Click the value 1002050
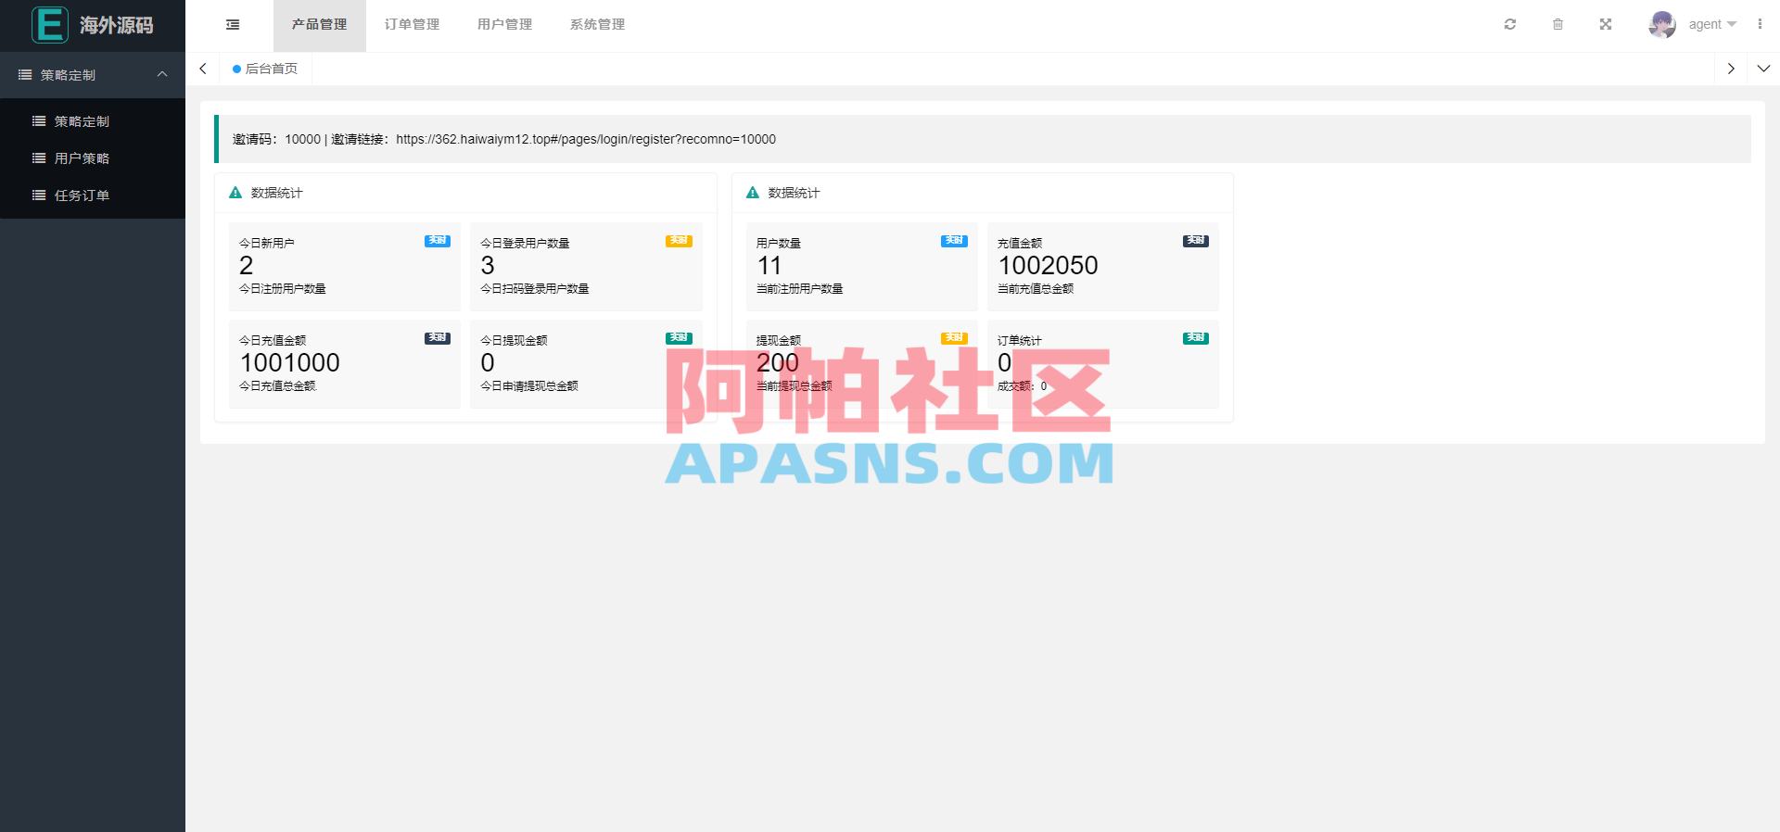This screenshot has width=1780, height=832. click(1048, 266)
